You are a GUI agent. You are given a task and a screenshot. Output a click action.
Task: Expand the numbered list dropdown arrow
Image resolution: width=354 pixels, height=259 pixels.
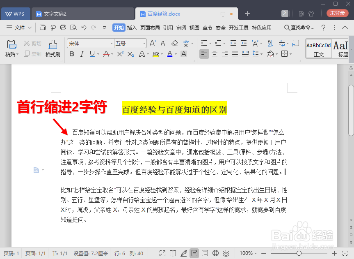[224, 43]
